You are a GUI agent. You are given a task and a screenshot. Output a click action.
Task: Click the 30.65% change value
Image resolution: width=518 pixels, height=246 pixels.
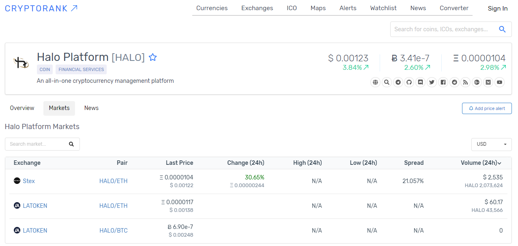pos(254,177)
